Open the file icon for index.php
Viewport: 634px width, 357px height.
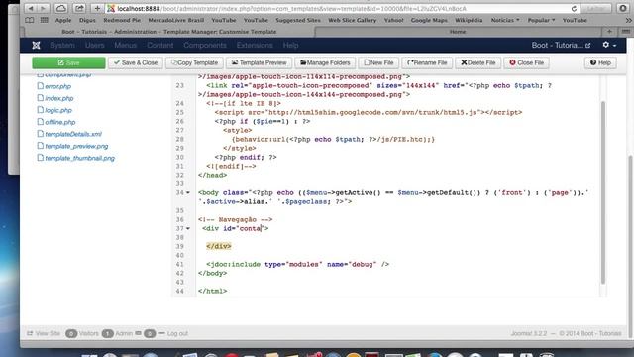click(40, 98)
